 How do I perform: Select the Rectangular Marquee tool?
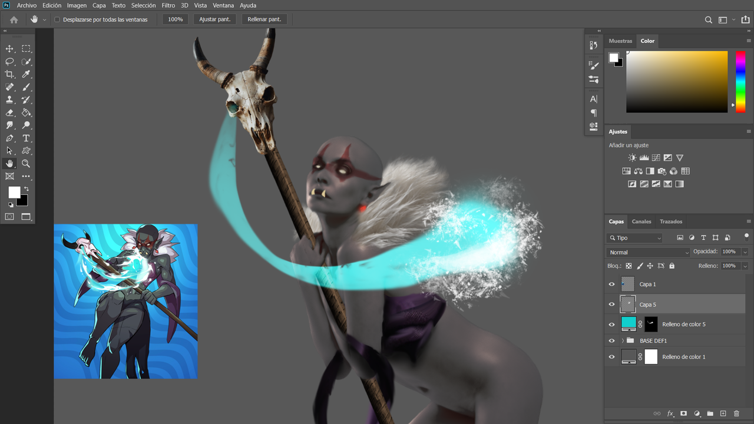pyautogui.click(x=26, y=49)
